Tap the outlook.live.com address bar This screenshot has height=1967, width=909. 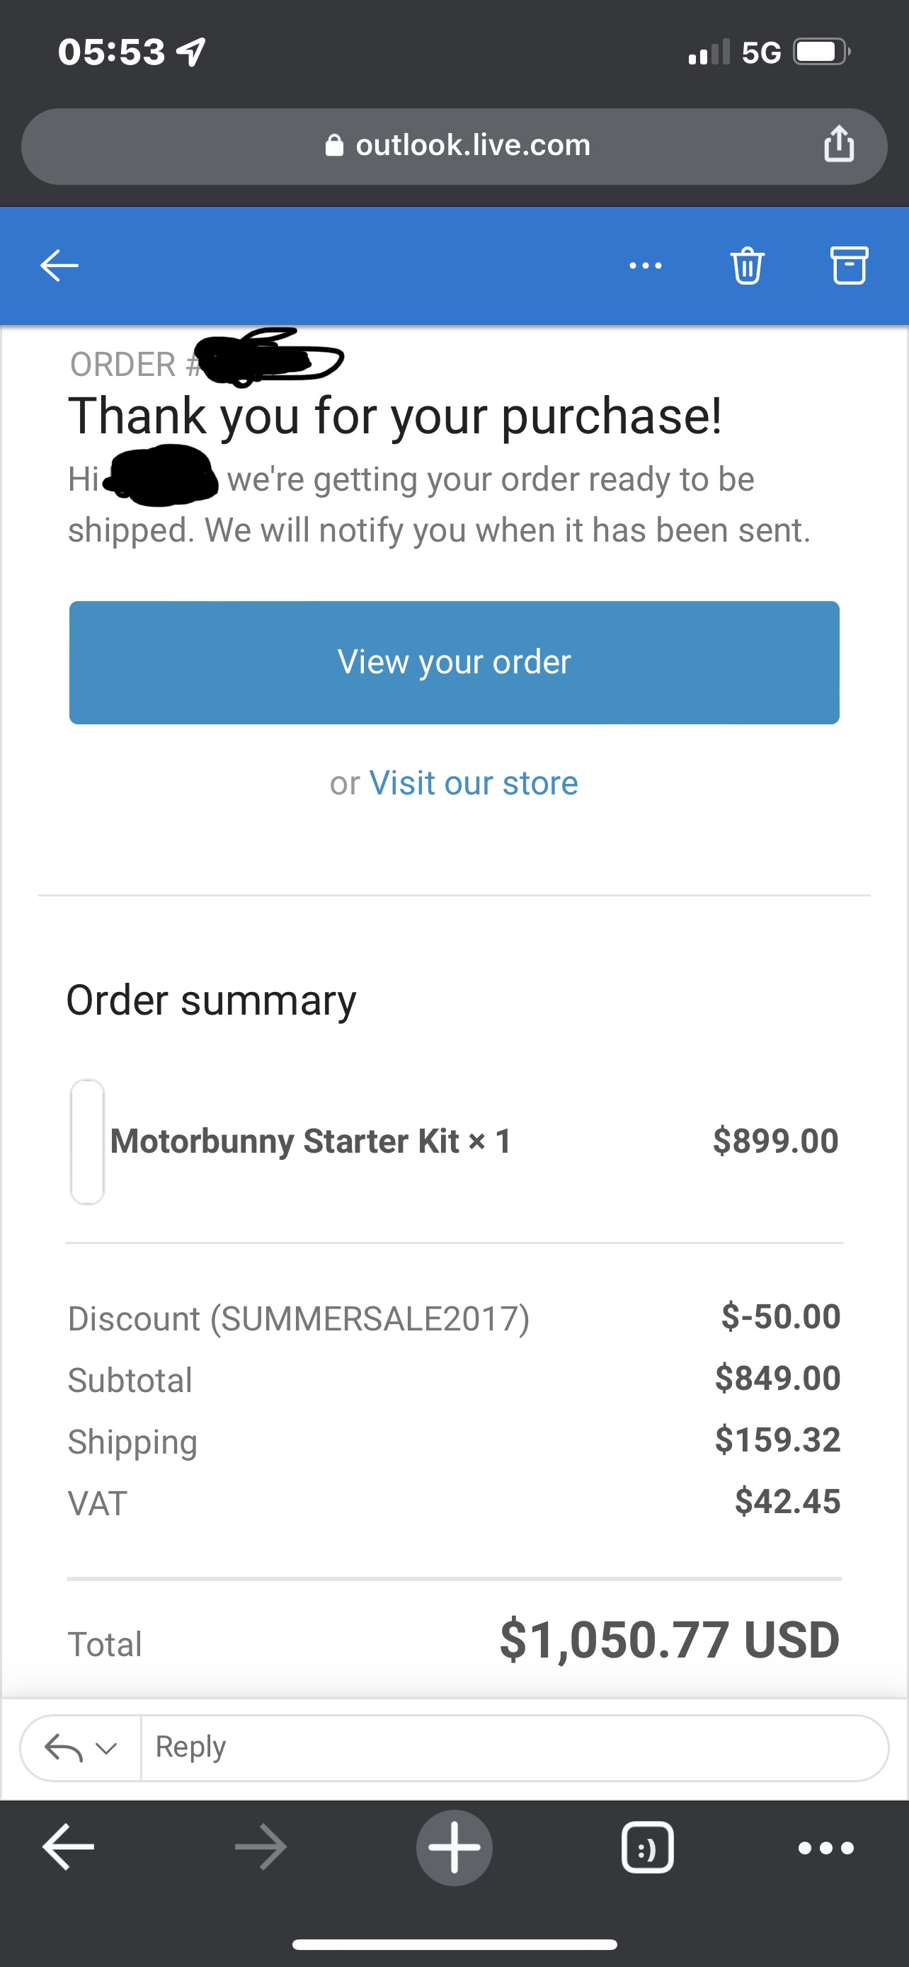pos(472,145)
